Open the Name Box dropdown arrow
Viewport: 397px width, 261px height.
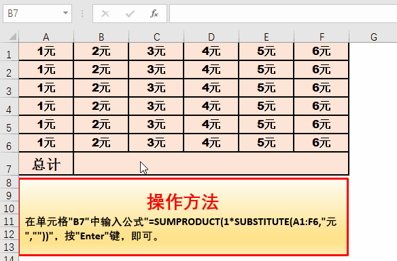(x=65, y=13)
